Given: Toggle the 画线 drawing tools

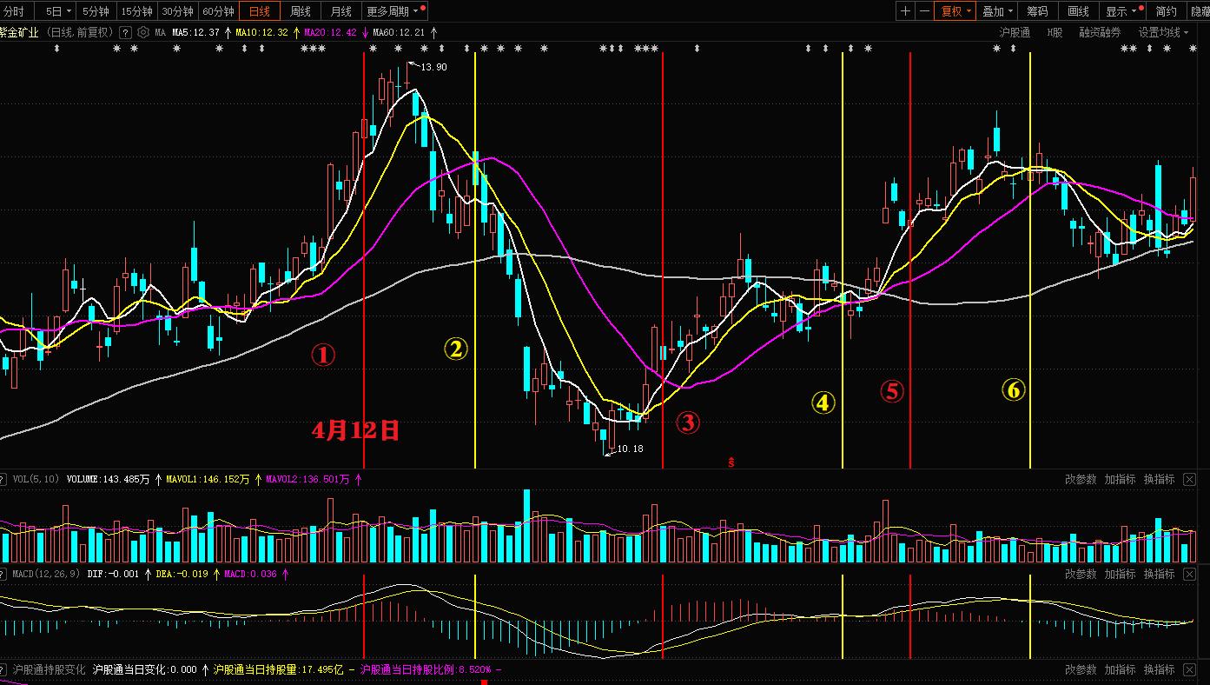Looking at the screenshot, I should tap(1078, 11).
